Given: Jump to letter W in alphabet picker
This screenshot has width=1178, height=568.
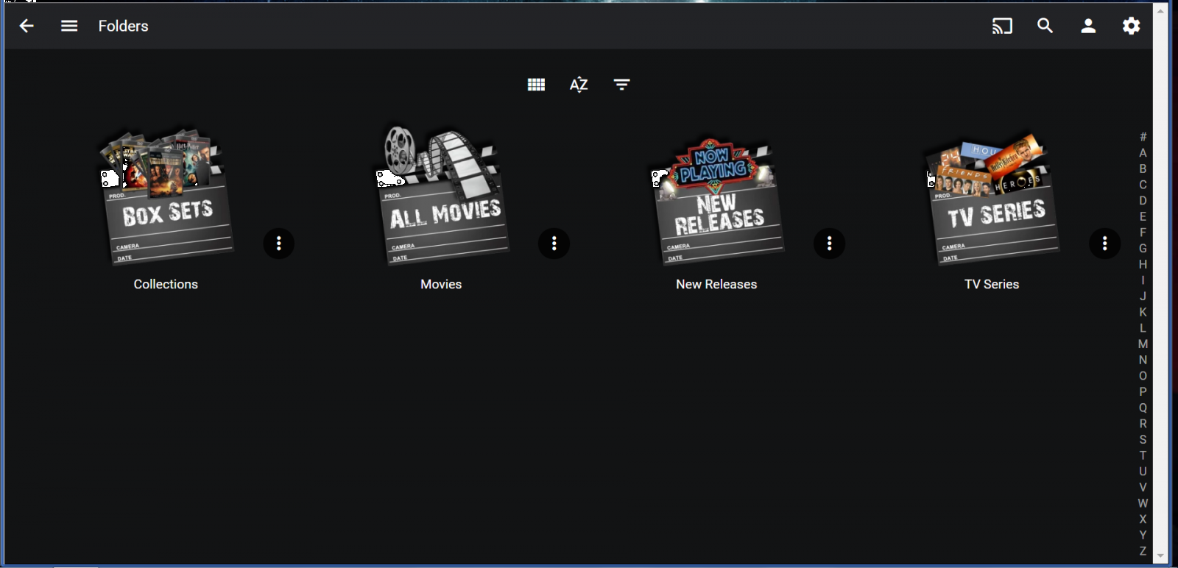Looking at the screenshot, I should pos(1143,503).
